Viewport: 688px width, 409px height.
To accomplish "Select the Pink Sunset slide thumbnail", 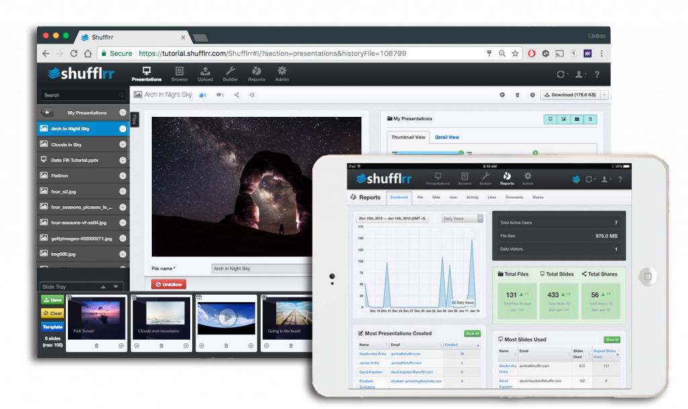I will click(x=97, y=320).
